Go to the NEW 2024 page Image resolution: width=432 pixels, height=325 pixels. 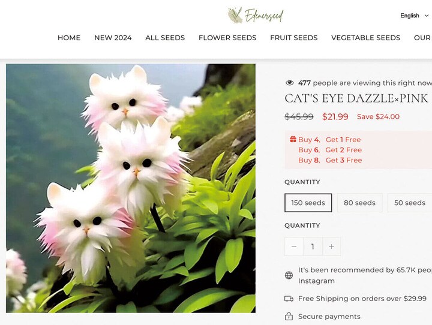(x=113, y=38)
